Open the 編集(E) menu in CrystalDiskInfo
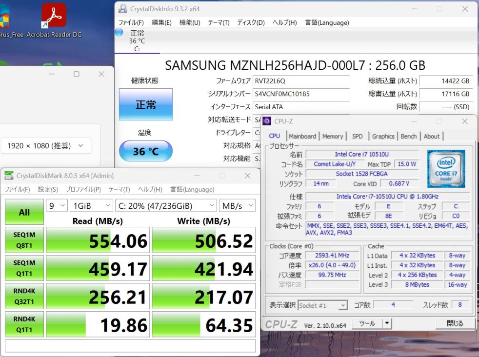Viewport: 479px width, 357px height. [161, 22]
